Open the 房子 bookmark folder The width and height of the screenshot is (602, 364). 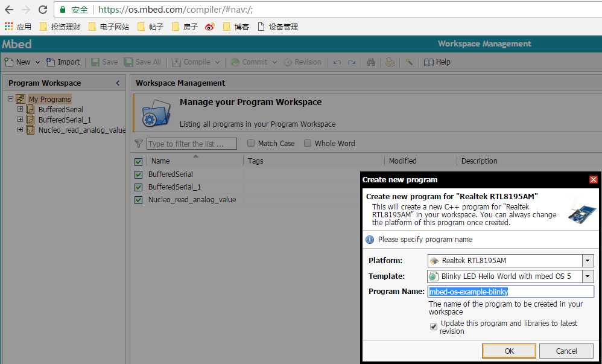click(x=185, y=27)
